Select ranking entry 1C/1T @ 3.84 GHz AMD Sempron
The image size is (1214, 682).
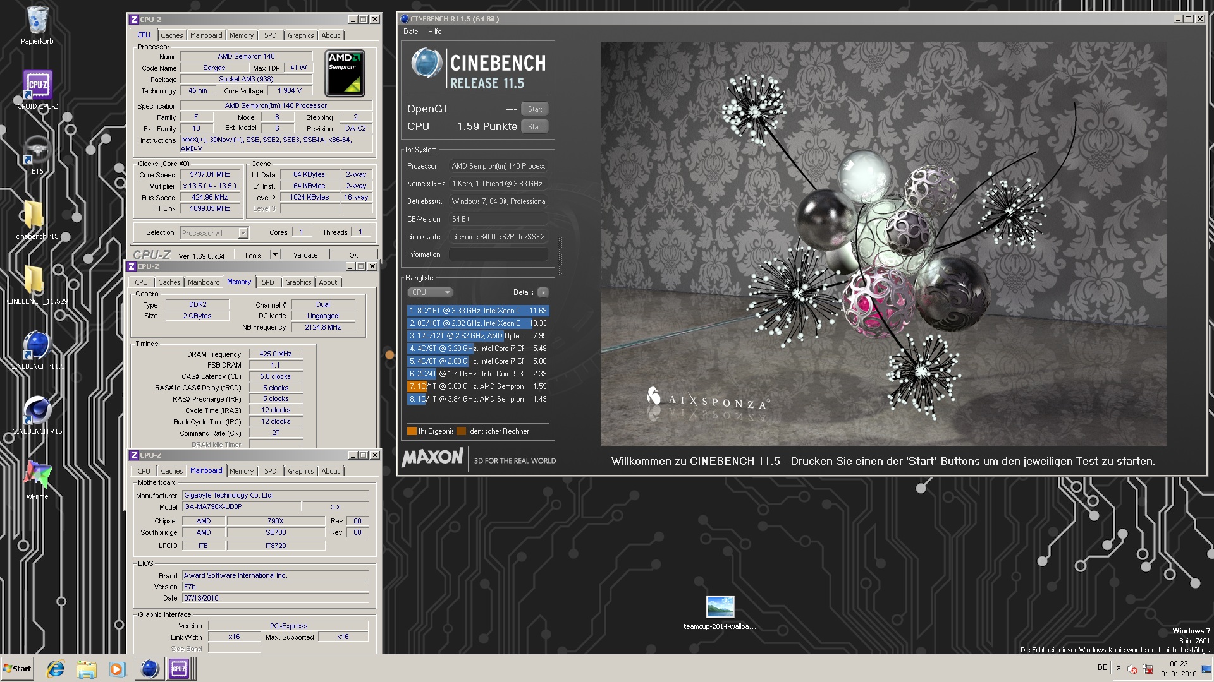tap(478, 399)
